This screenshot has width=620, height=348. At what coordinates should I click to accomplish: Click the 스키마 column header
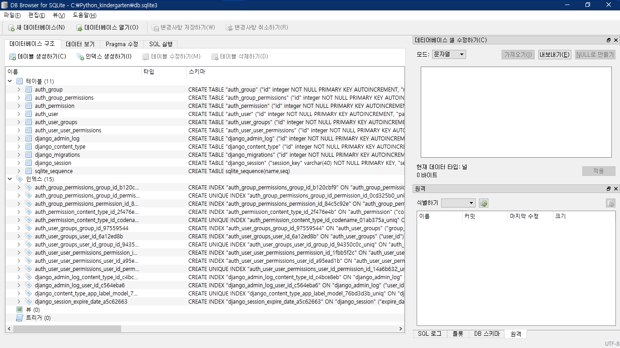click(295, 72)
